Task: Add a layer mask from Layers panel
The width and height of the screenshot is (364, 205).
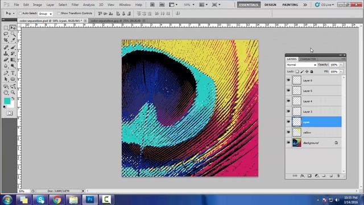Action: (309, 176)
